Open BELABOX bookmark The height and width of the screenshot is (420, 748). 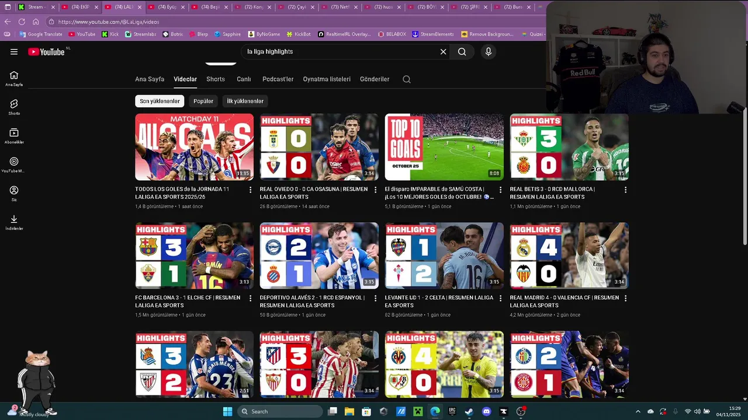(x=392, y=34)
